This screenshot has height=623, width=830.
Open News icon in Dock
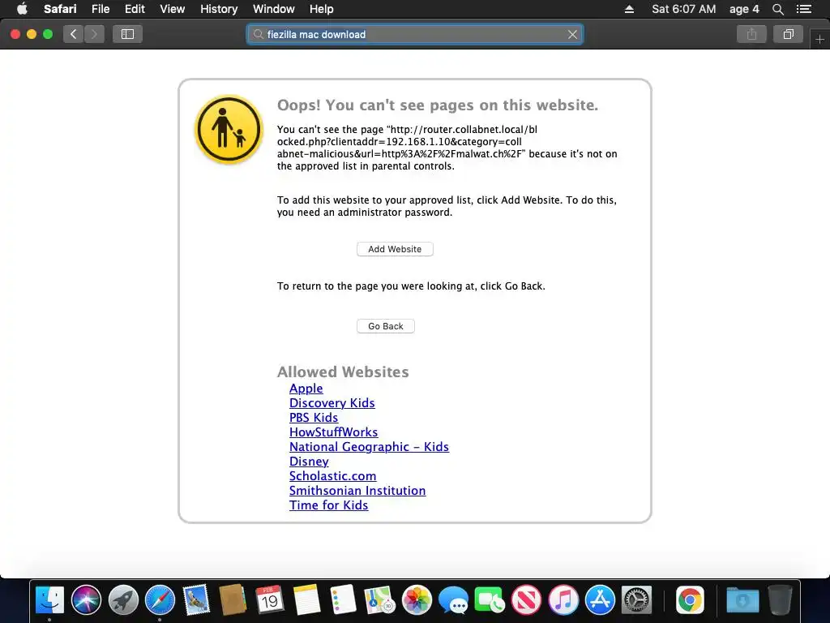pyautogui.click(x=526, y=600)
